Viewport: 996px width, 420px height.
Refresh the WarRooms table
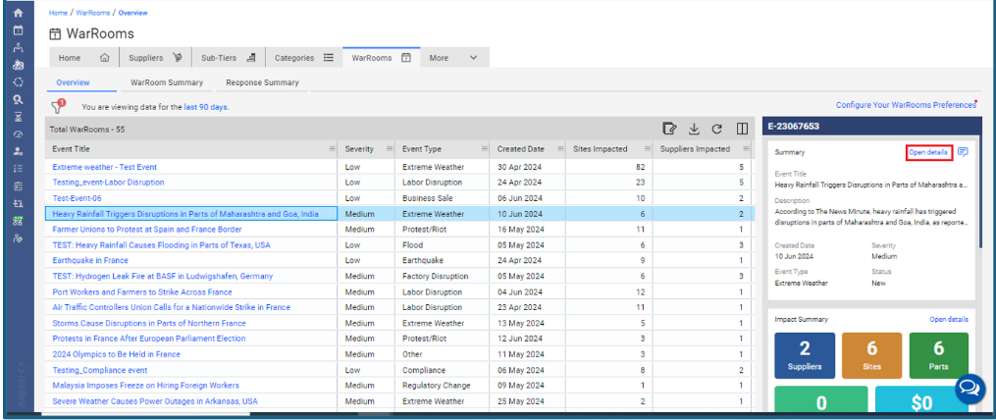[x=716, y=129]
